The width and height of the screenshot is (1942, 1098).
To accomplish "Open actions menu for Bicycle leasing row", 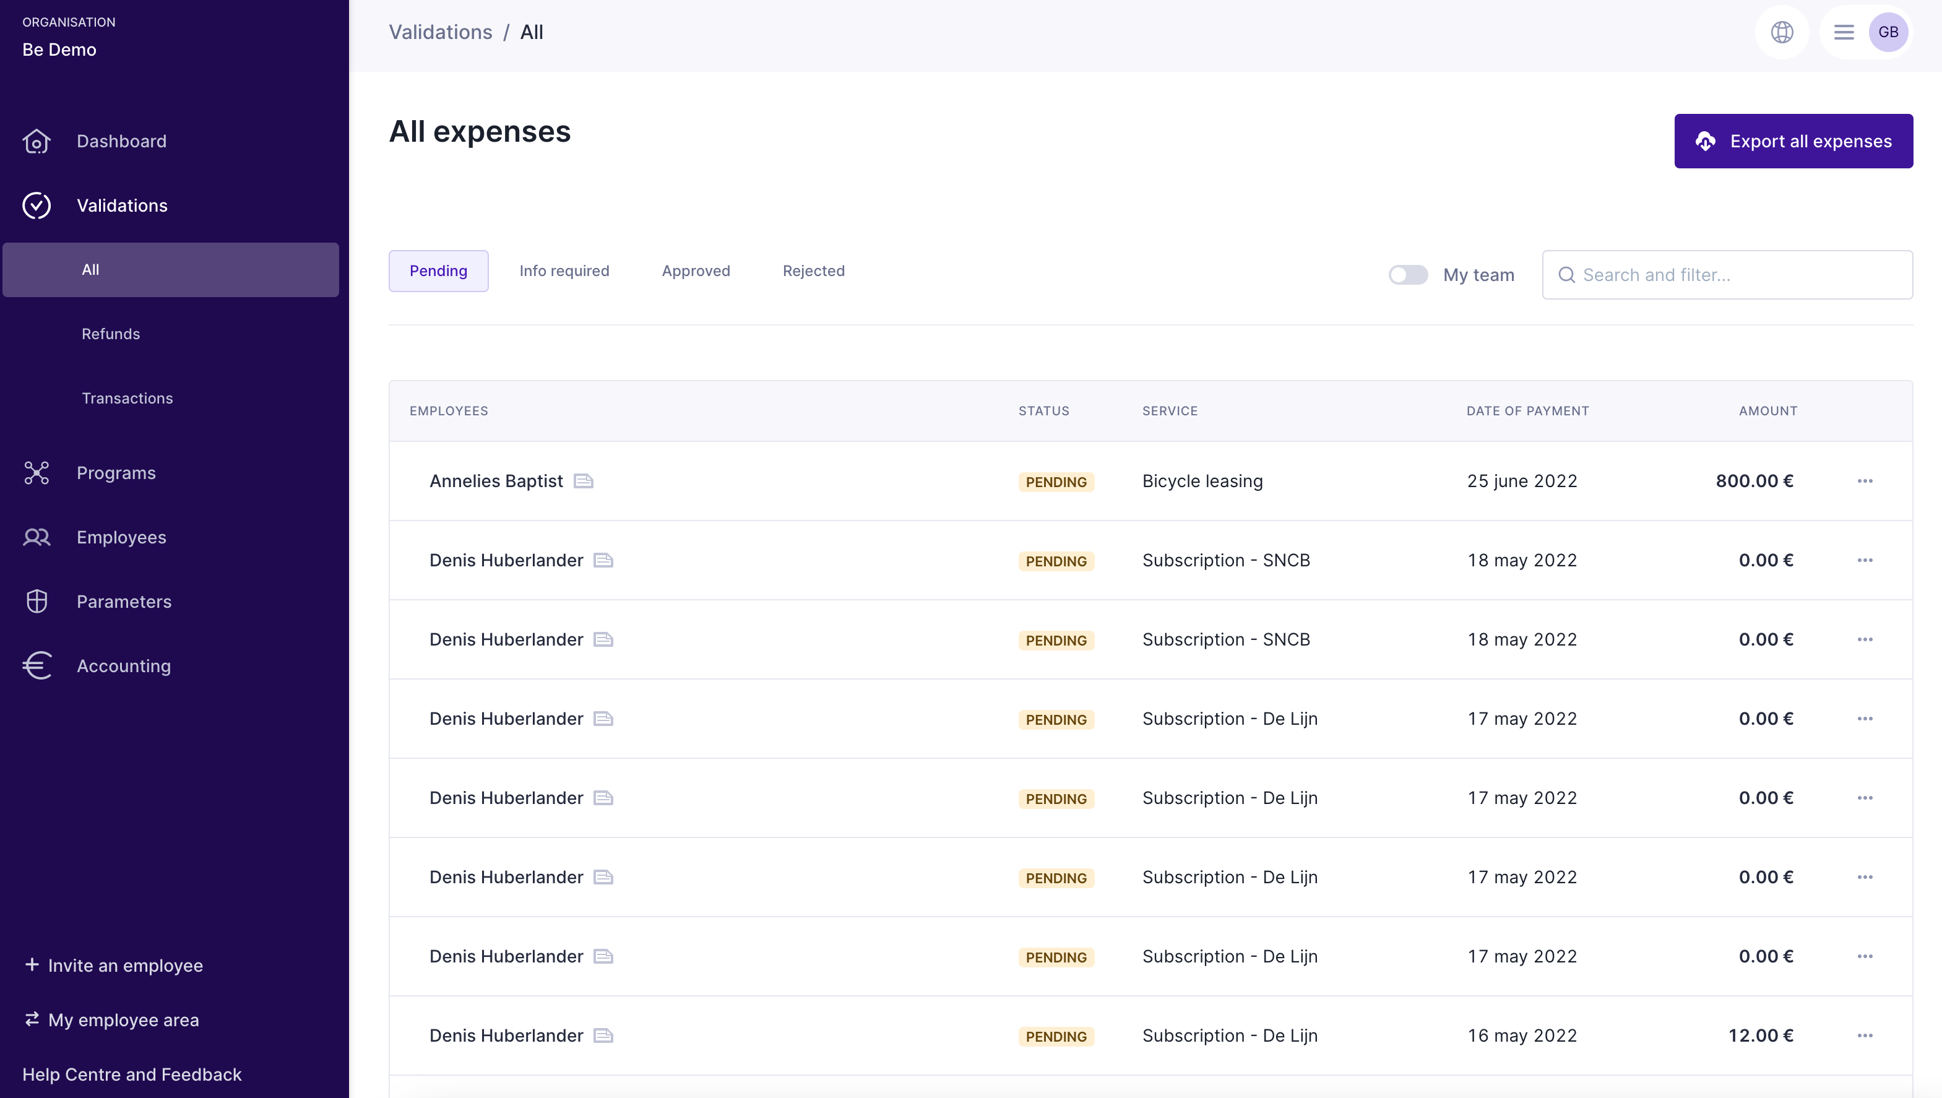I will pos(1865,481).
